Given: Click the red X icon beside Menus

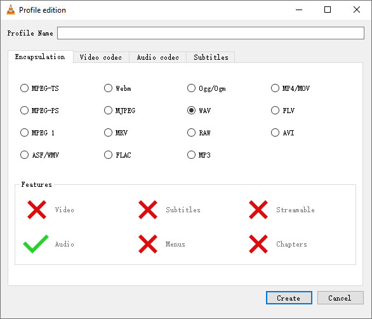Looking at the screenshot, I should [x=148, y=244].
